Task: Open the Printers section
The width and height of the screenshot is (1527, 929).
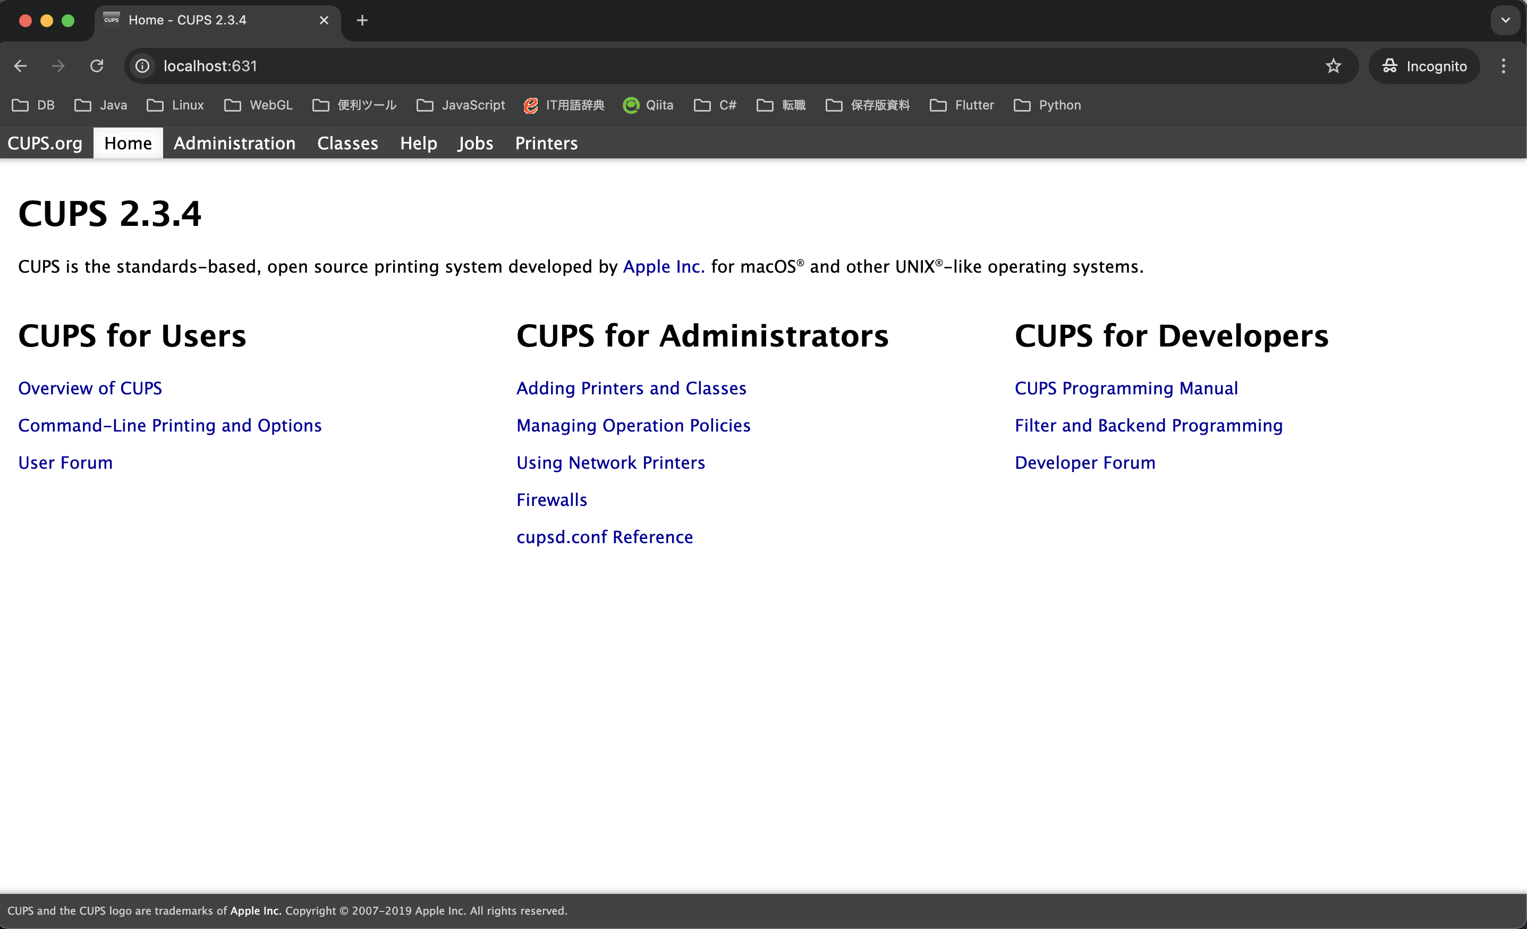Action: coord(545,143)
